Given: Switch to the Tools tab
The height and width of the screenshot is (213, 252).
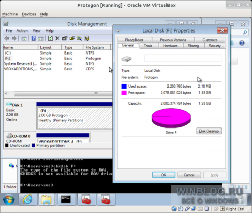Looking at the screenshot, I should [x=148, y=46].
